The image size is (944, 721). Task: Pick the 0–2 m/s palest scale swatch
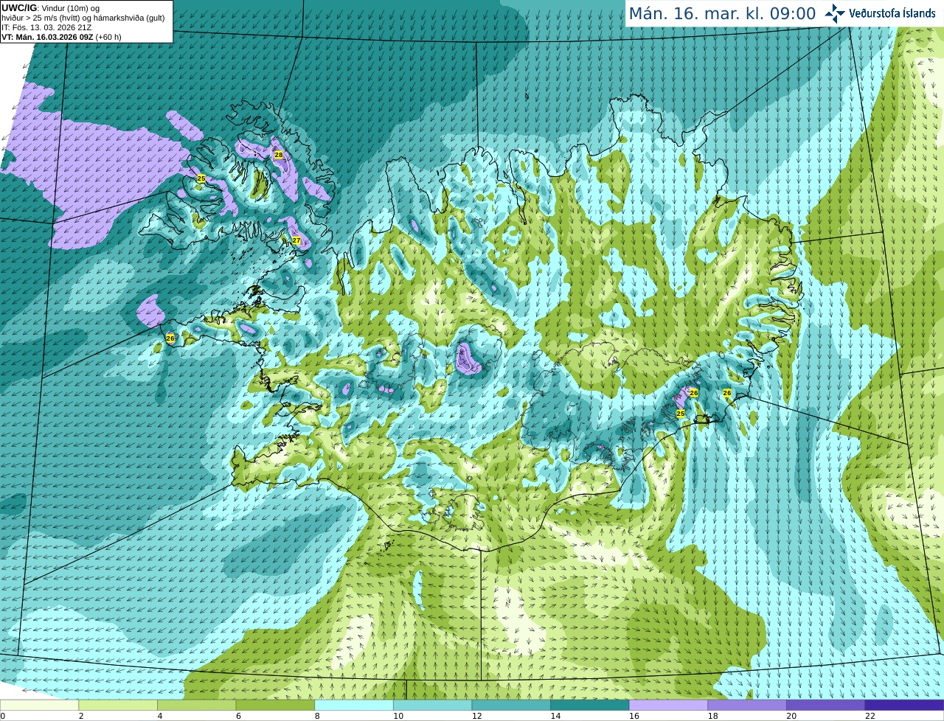[39, 705]
